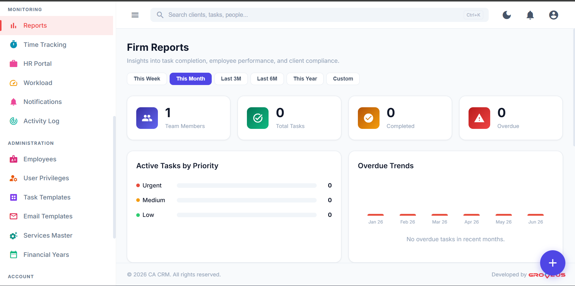
Task: Select the Last 6M filter
Action: [x=267, y=79]
